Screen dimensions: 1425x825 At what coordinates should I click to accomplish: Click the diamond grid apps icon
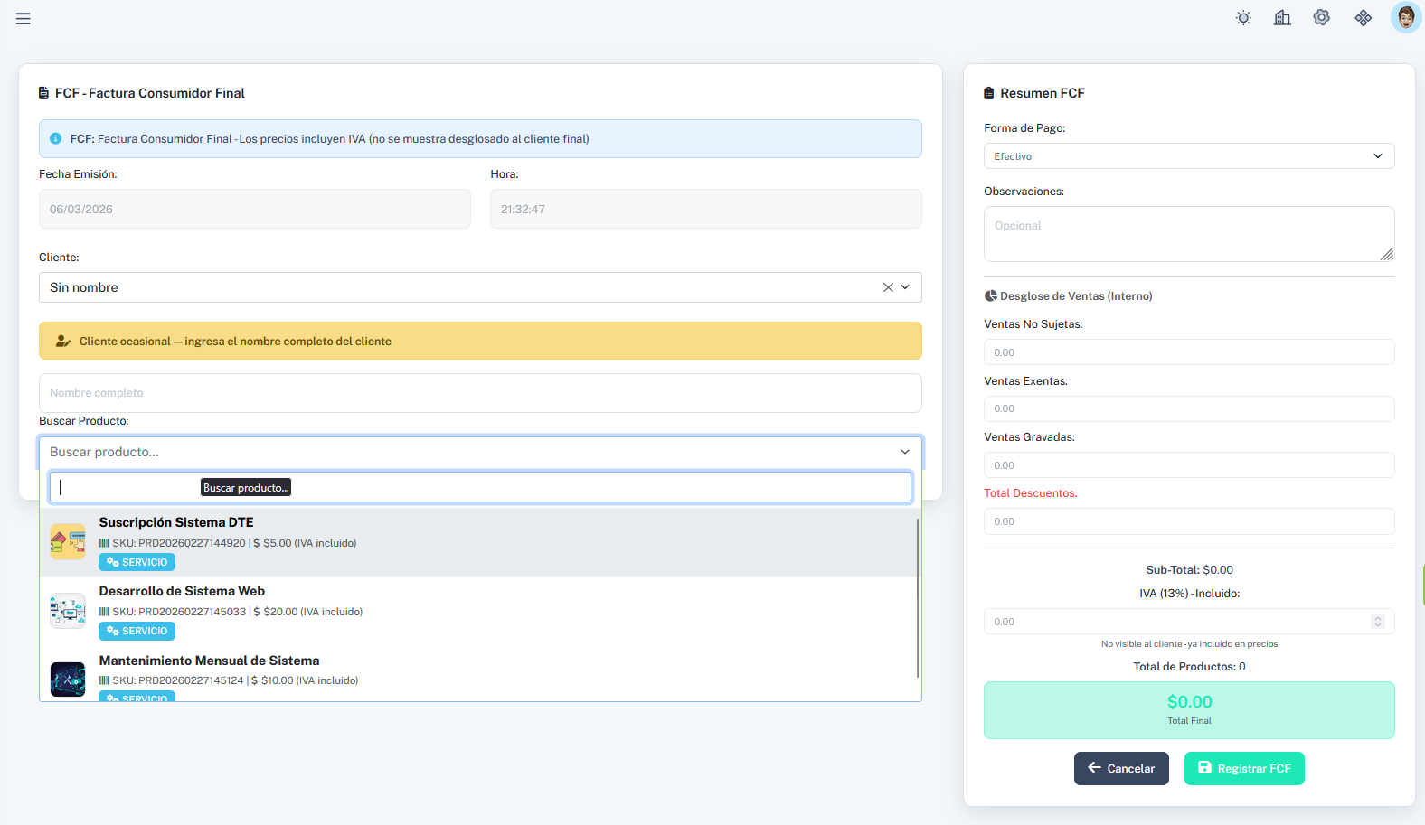1363,18
